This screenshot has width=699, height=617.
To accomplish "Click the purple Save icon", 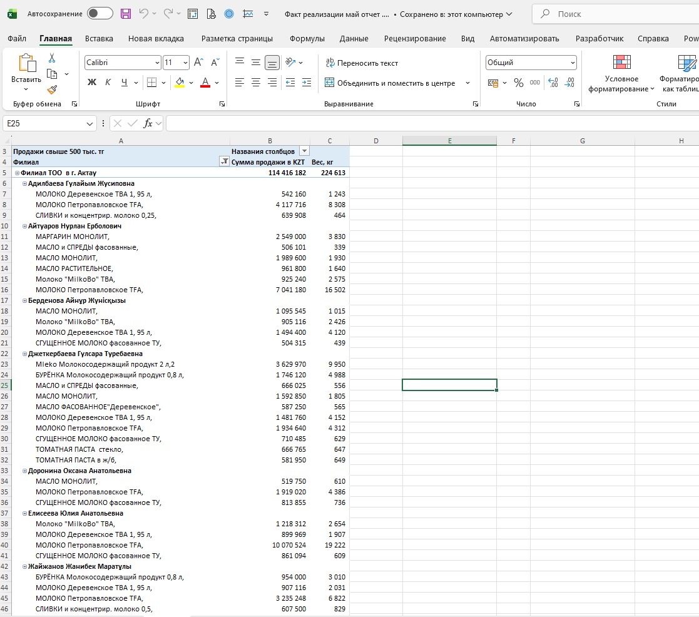I will (x=126, y=14).
